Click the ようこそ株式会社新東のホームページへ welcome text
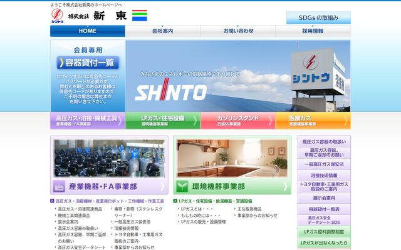The image size is (401, 250). click(86, 5)
